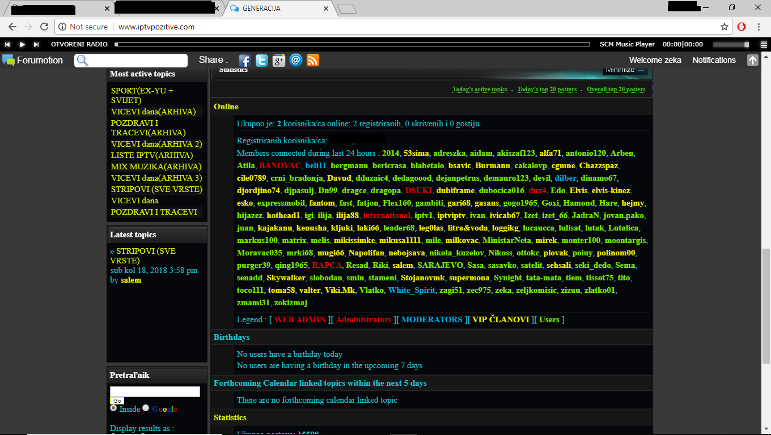Open the WEB ADMIN legend group
This screenshot has width=771, height=435.
(x=300, y=319)
